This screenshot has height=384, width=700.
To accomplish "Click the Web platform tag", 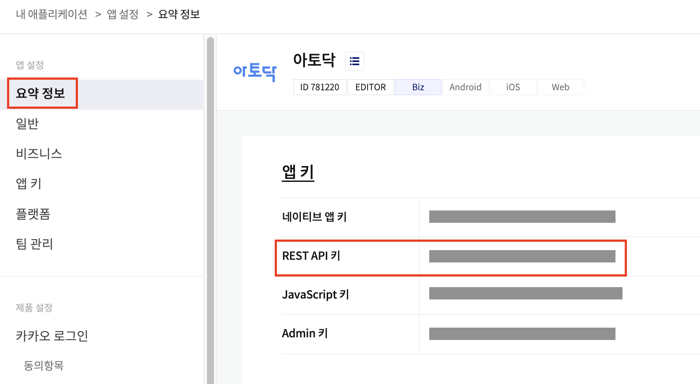I will point(560,87).
